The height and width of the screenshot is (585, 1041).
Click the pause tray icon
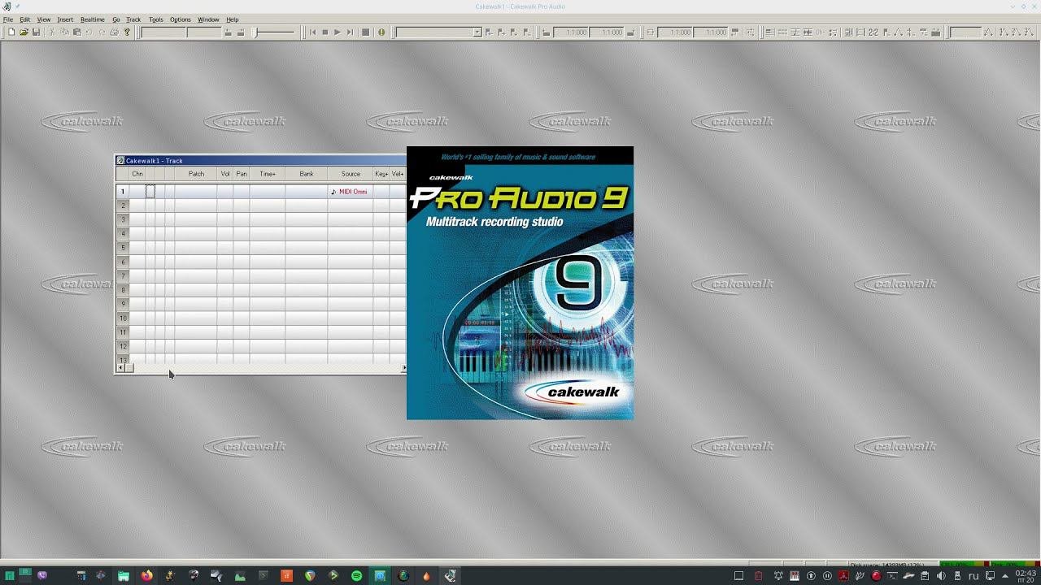(x=827, y=576)
